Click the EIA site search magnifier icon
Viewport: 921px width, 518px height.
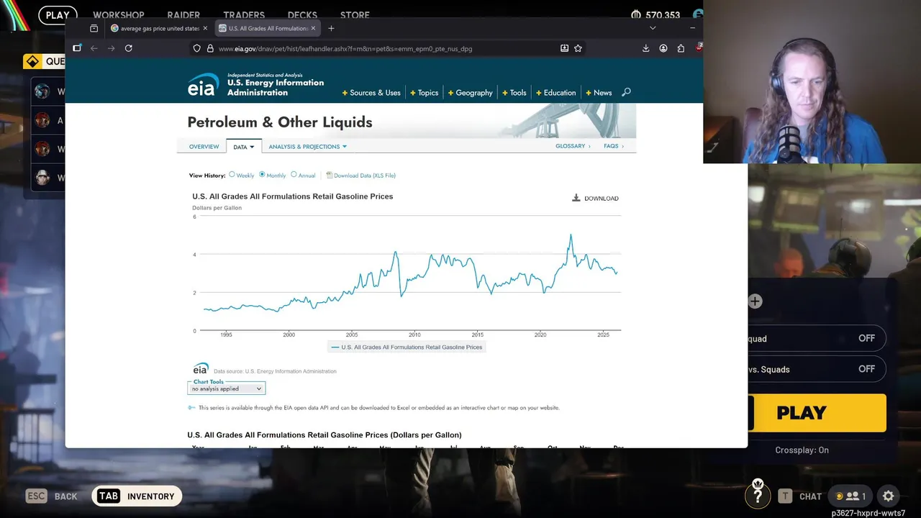point(626,92)
